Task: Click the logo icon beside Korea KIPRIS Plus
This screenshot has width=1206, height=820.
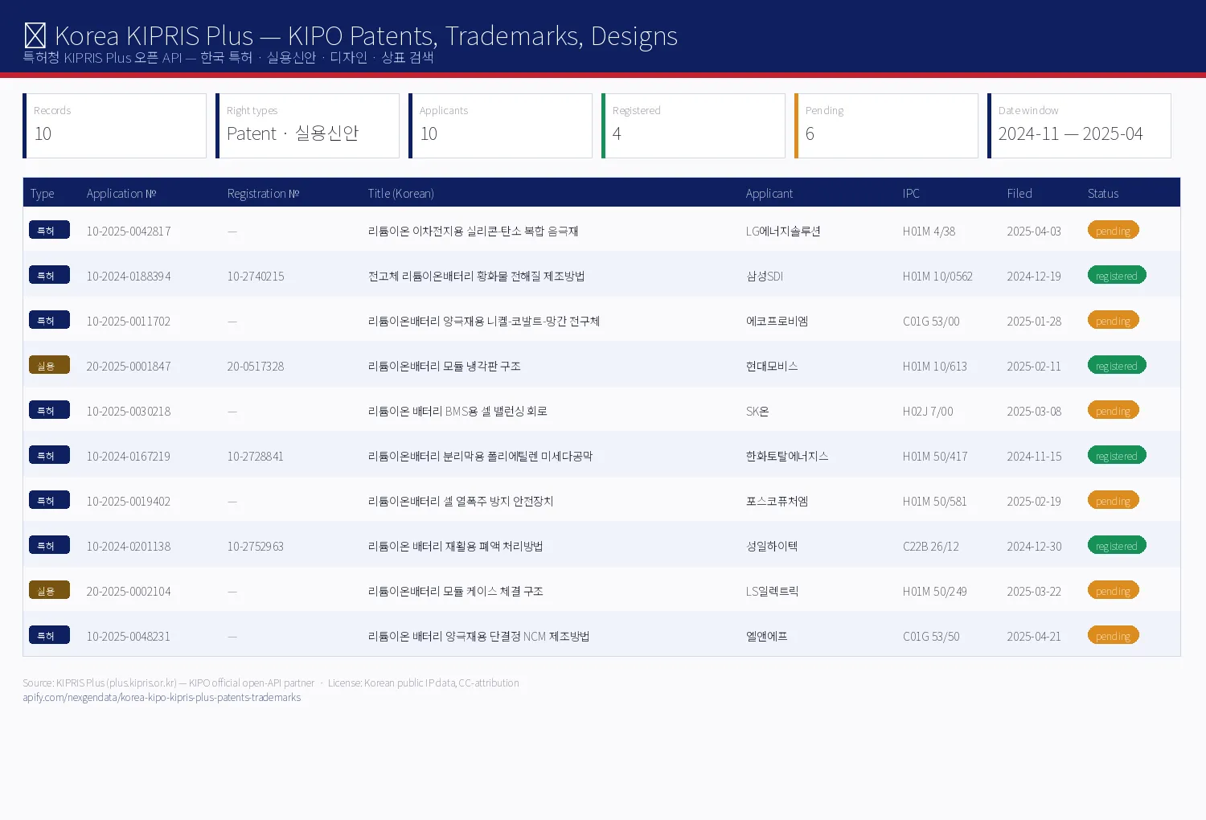Action: tap(35, 36)
